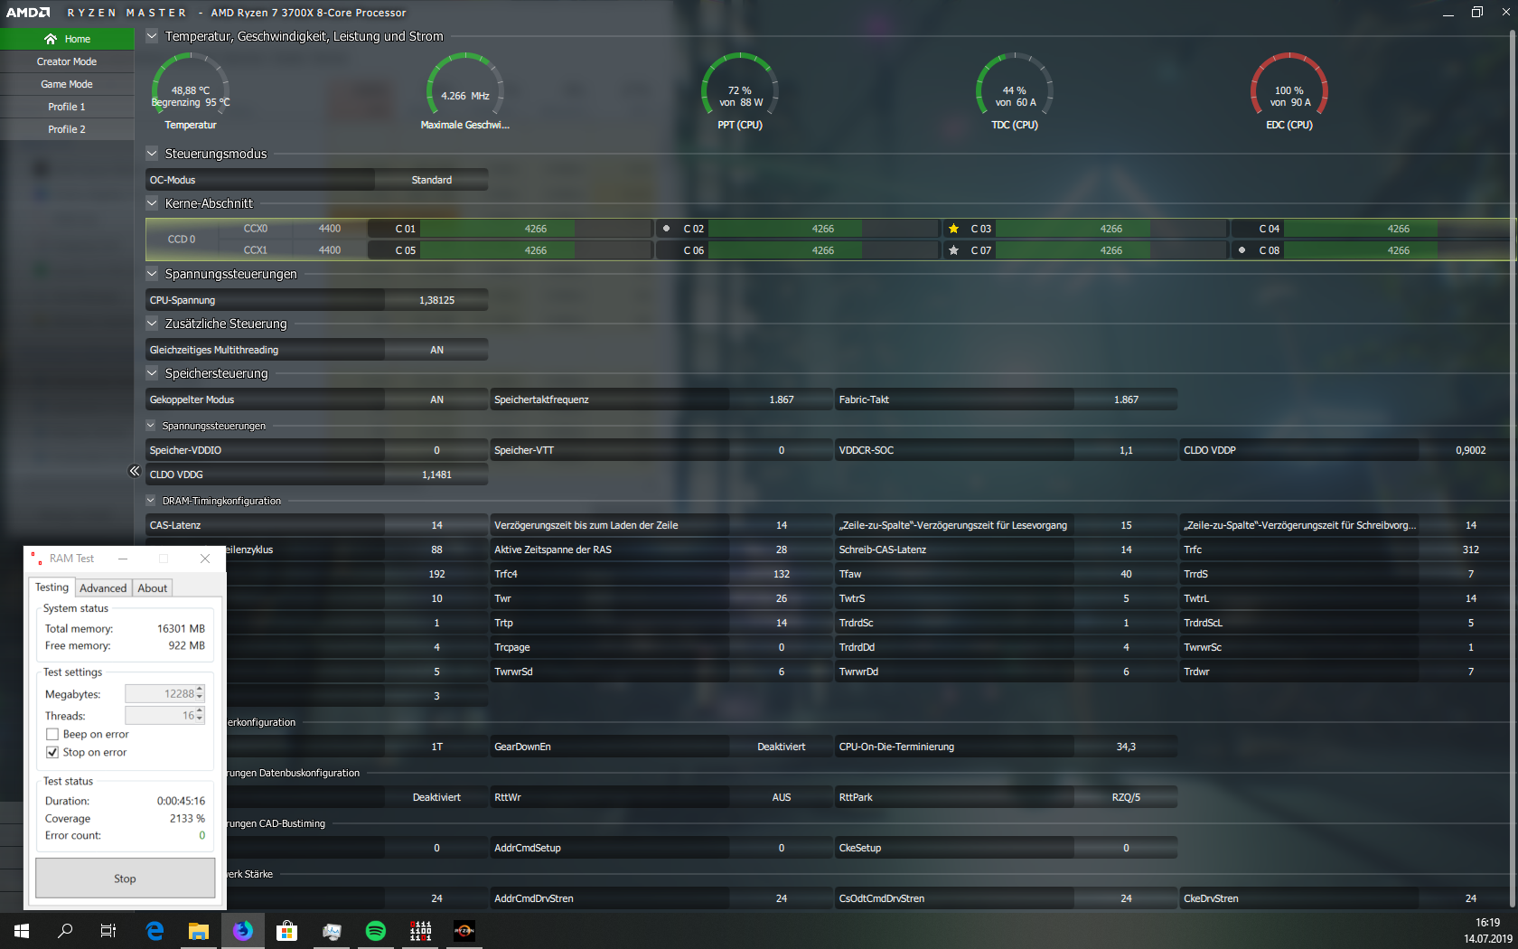Collapse the top-level Spannungssteuerungen section
Image resolution: width=1518 pixels, height=949 pixels.
(x=152, y=273)
